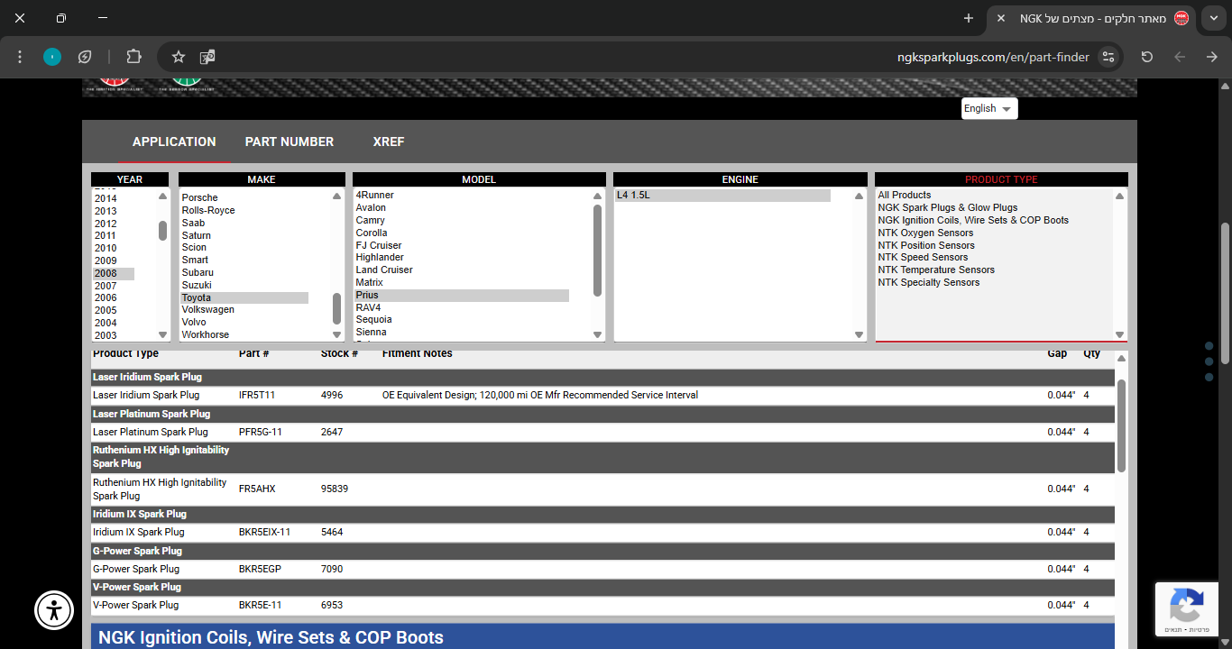The width and height of the screenshot is (1232, 649).
Task: Select Corolla in the MODEL list
Action: coord(371,233)
